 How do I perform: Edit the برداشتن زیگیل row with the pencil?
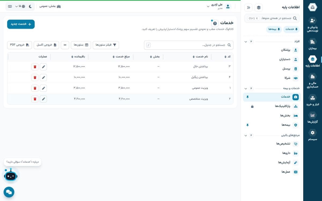click(43, 77)
